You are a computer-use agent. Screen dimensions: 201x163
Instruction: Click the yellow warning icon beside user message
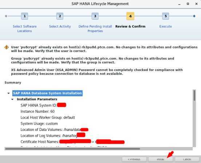coord(7,47)
